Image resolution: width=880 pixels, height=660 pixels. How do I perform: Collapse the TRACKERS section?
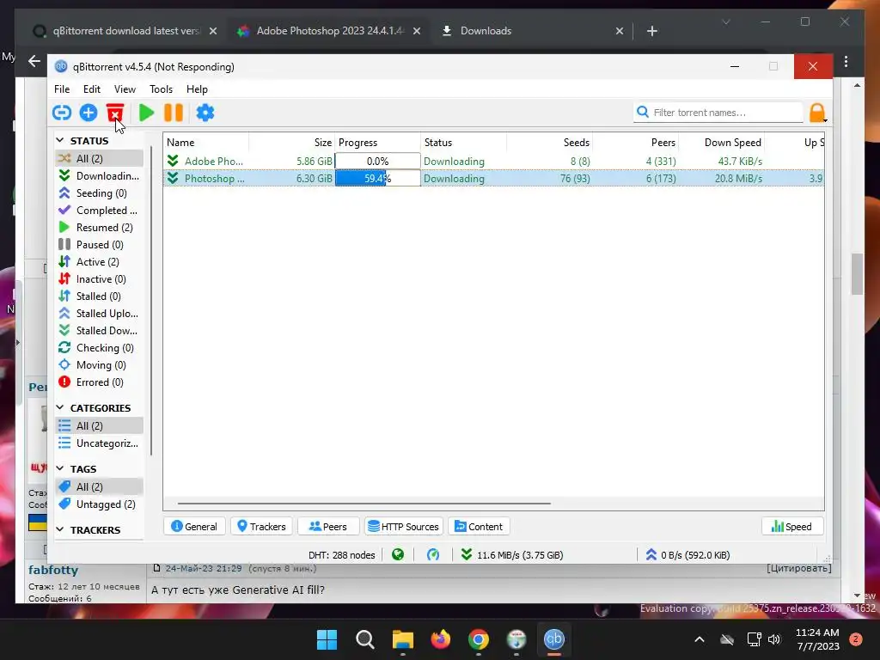[60, 529]
